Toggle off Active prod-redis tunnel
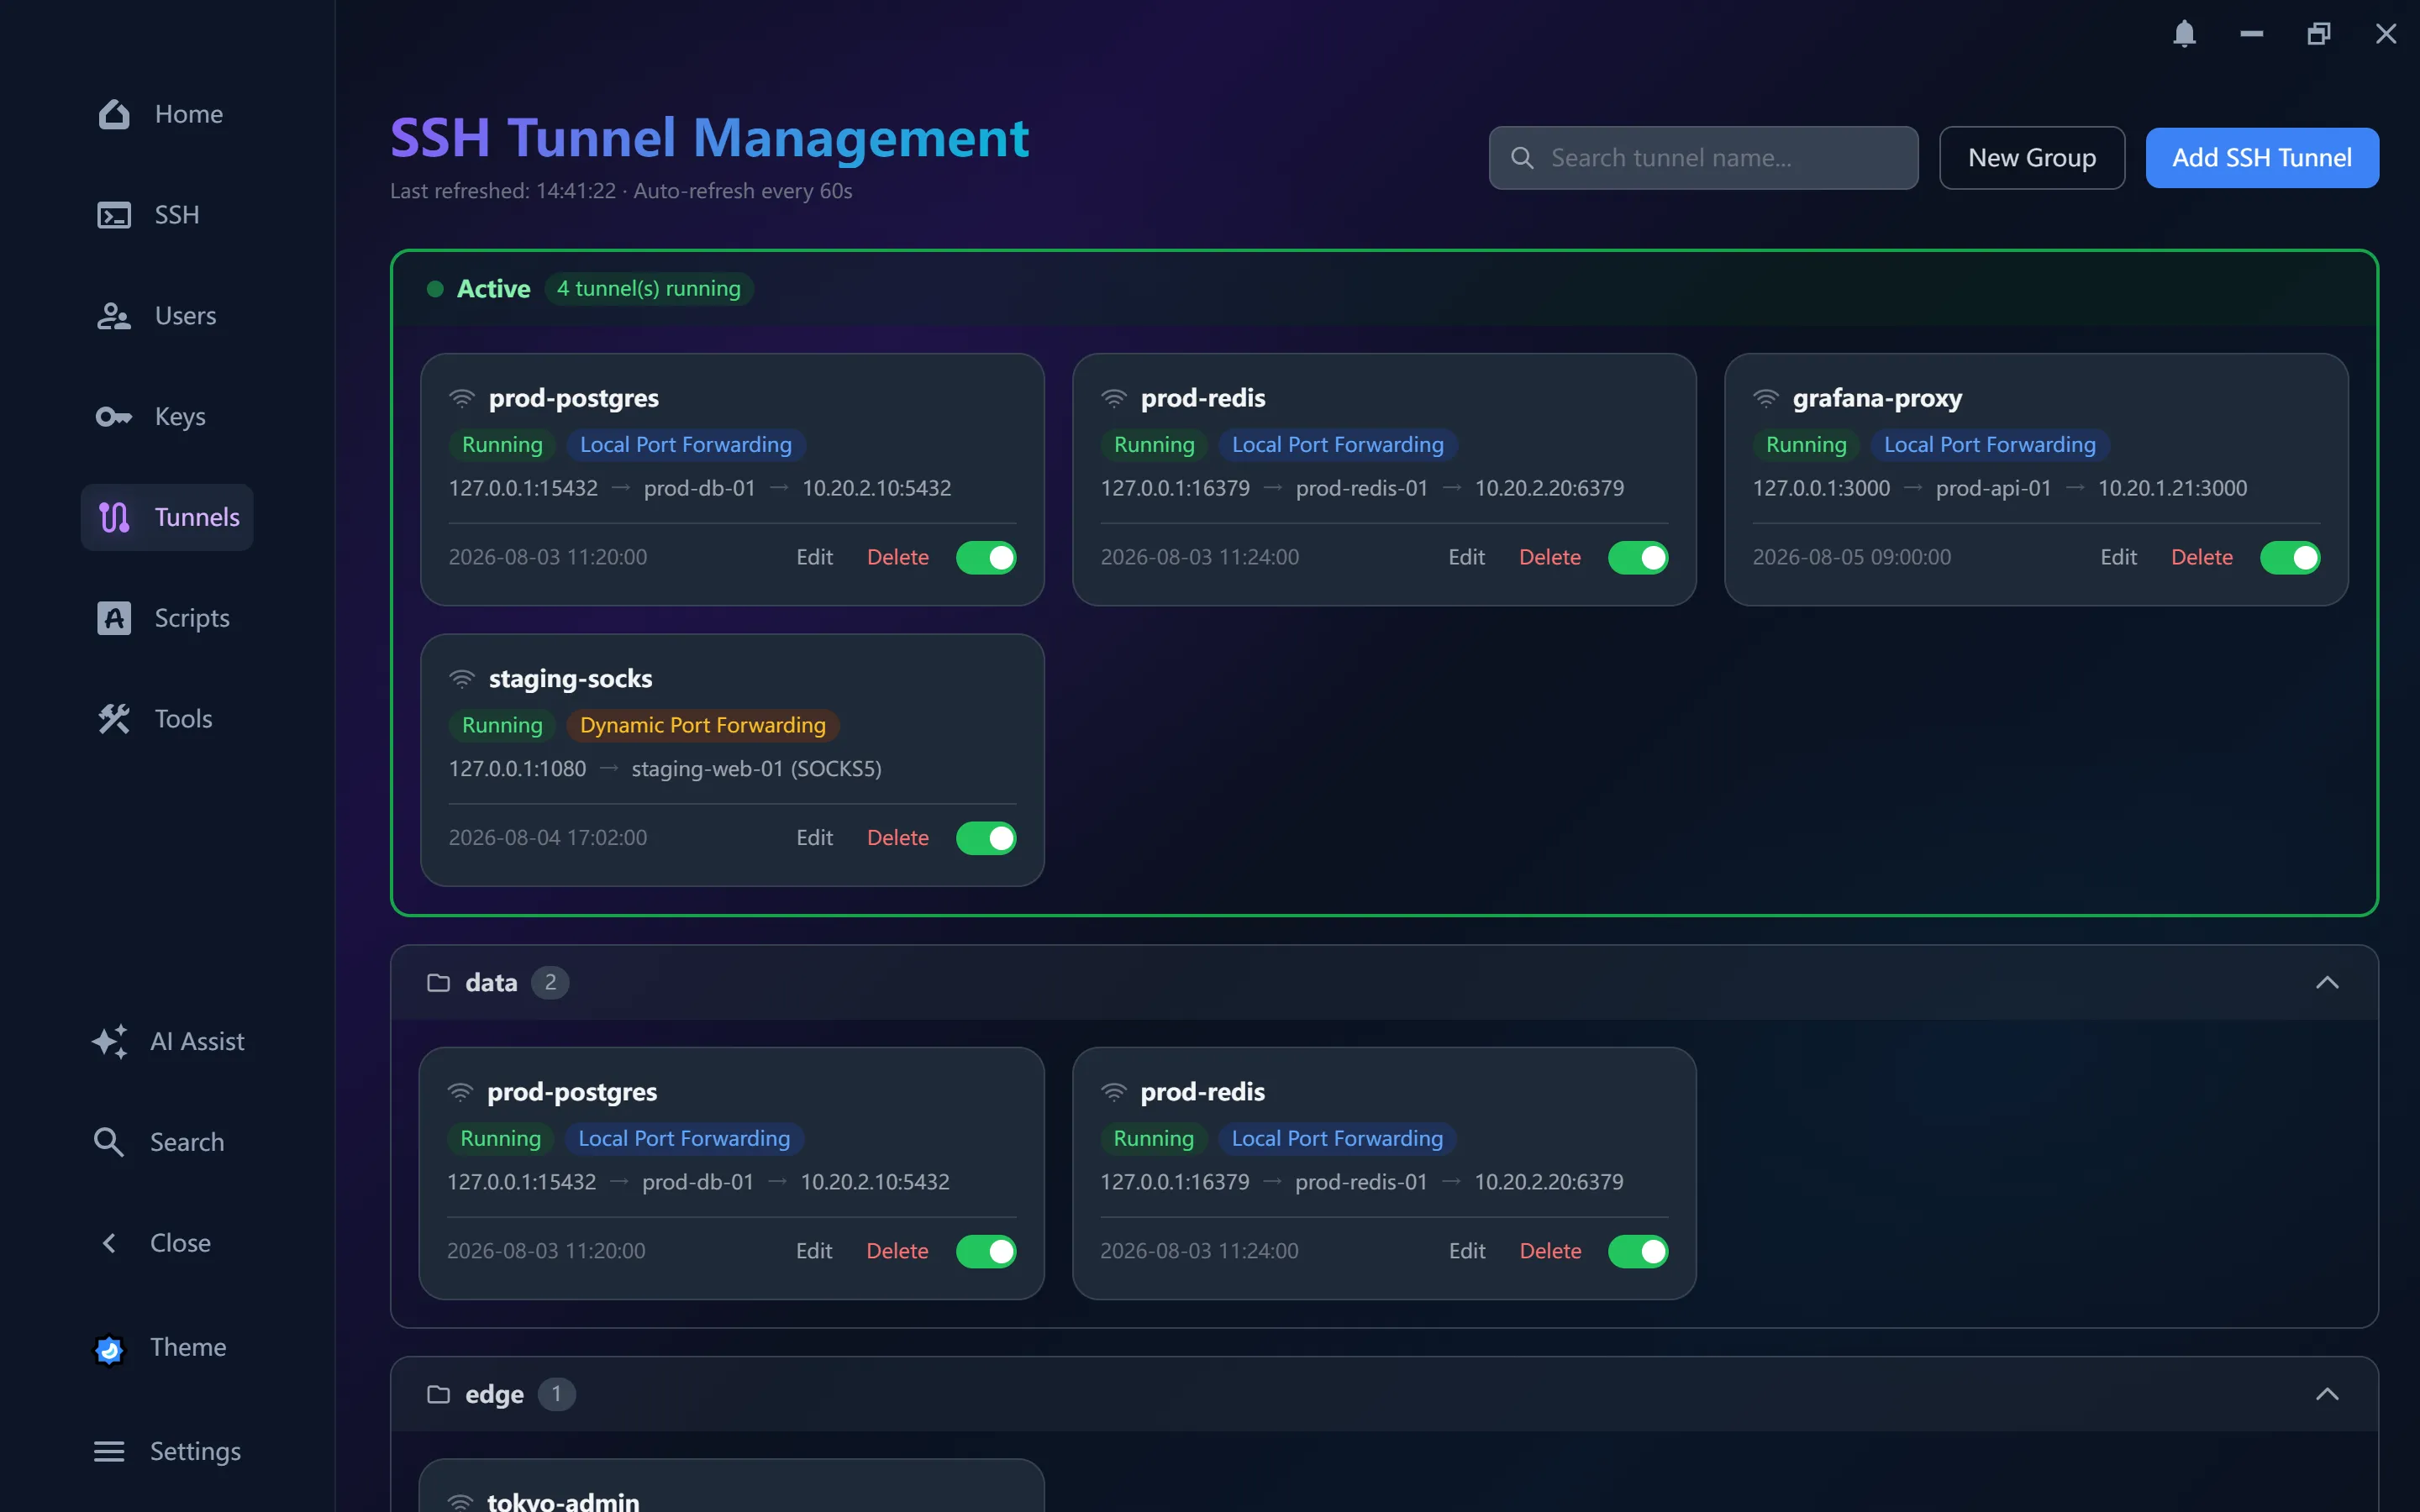 1638,557
